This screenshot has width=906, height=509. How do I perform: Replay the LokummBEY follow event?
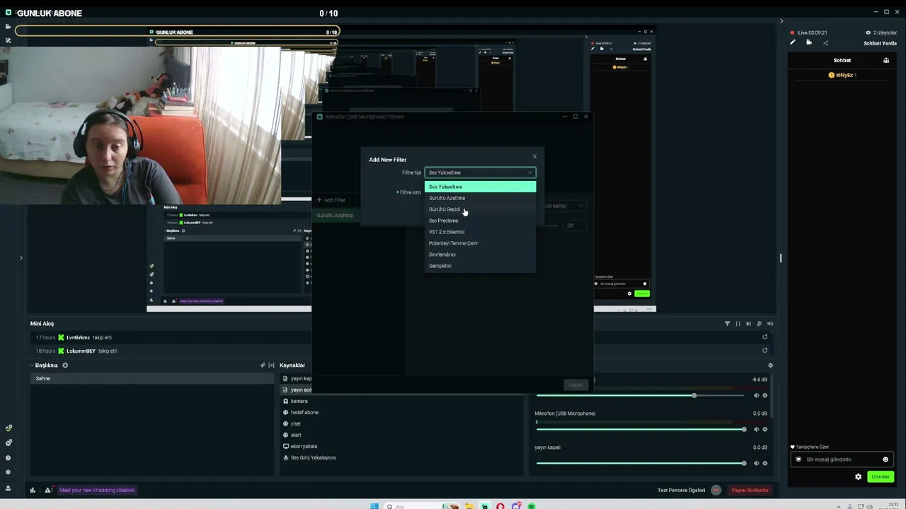[764, 351]
